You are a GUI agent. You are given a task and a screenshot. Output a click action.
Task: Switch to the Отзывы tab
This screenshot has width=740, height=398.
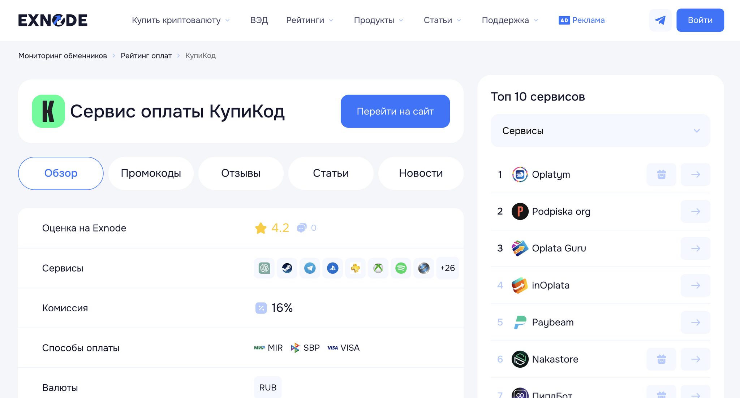pyautogui.click(x=241, y=173)
